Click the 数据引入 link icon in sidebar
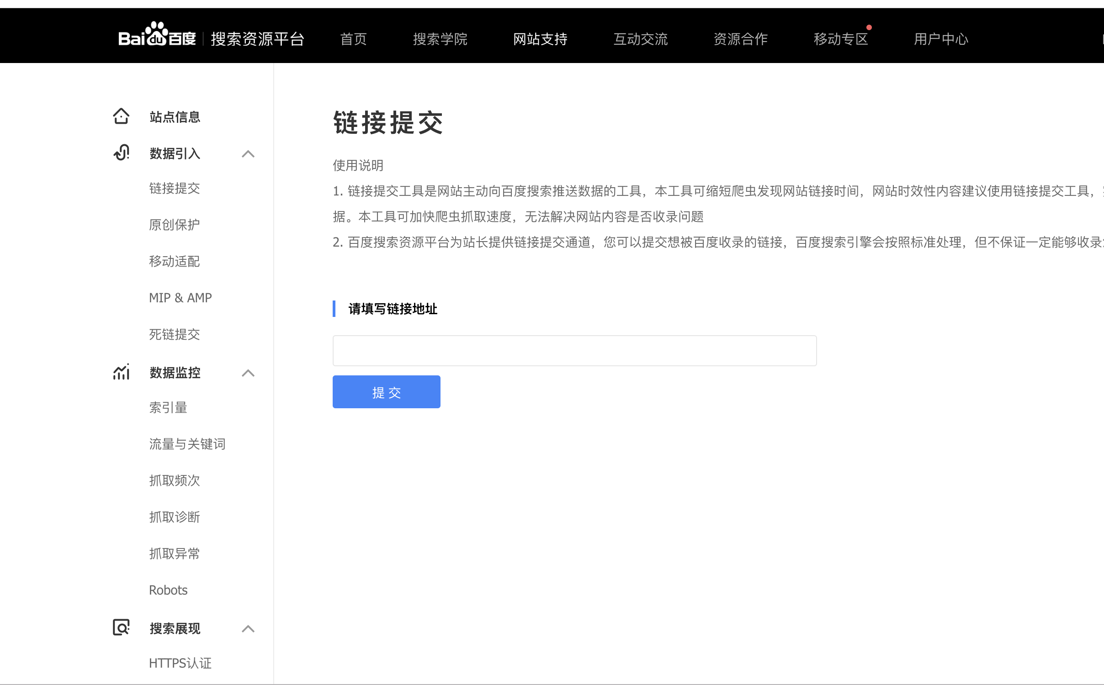 pyautogui.click(x=121, y=153)
